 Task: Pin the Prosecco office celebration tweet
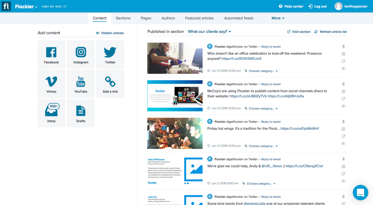pos(343,47)
